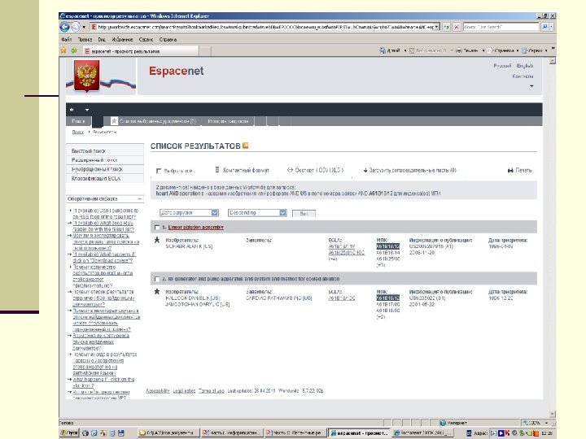
Task: Click the Russian coat of arms logo
Action: coord(87,76)
